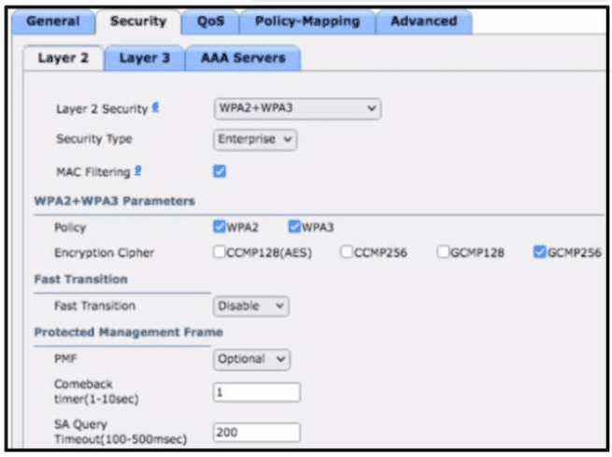The image size is (612, 457).
Task: Open the AAA Servers sub-tab
Action: tap(243, 58)
